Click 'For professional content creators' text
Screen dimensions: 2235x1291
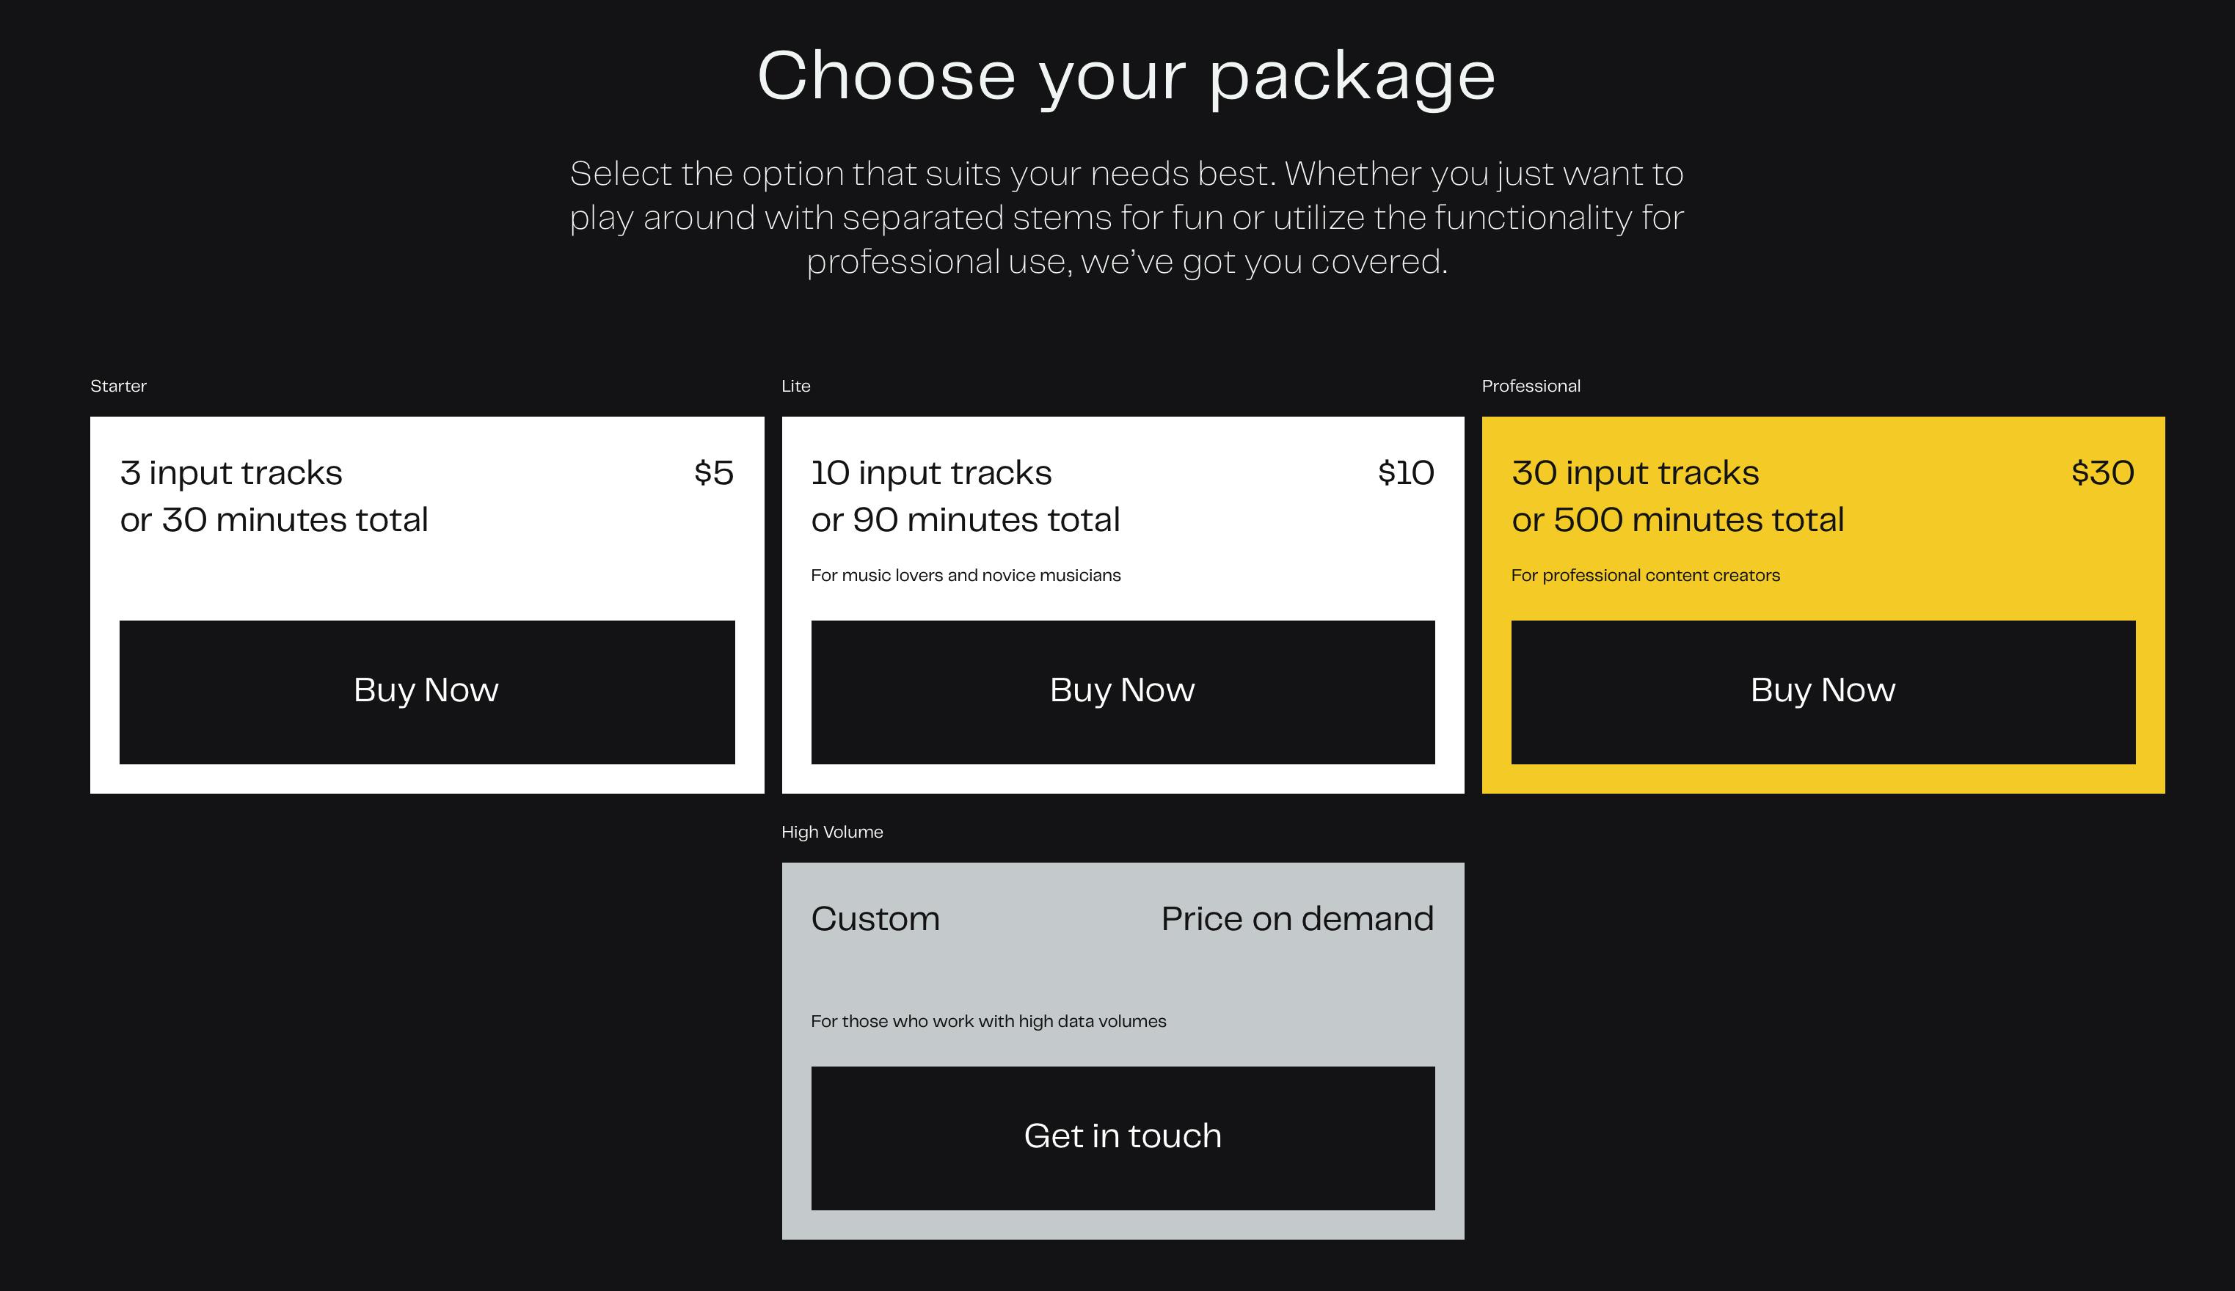point(1645,576)
